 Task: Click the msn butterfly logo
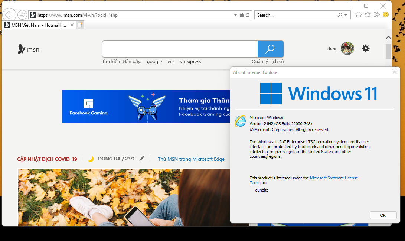[x=29, y=49]
